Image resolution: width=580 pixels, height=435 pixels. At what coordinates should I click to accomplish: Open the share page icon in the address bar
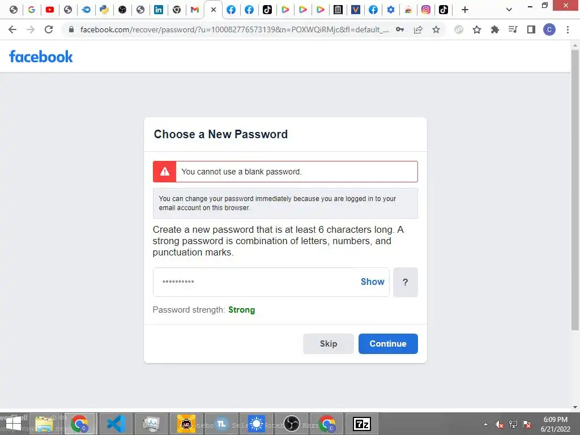click(418, 29)
